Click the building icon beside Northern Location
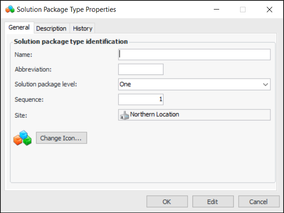Image resolution: width=284 pixels, height=213 pixels. (x=124, y=115)
